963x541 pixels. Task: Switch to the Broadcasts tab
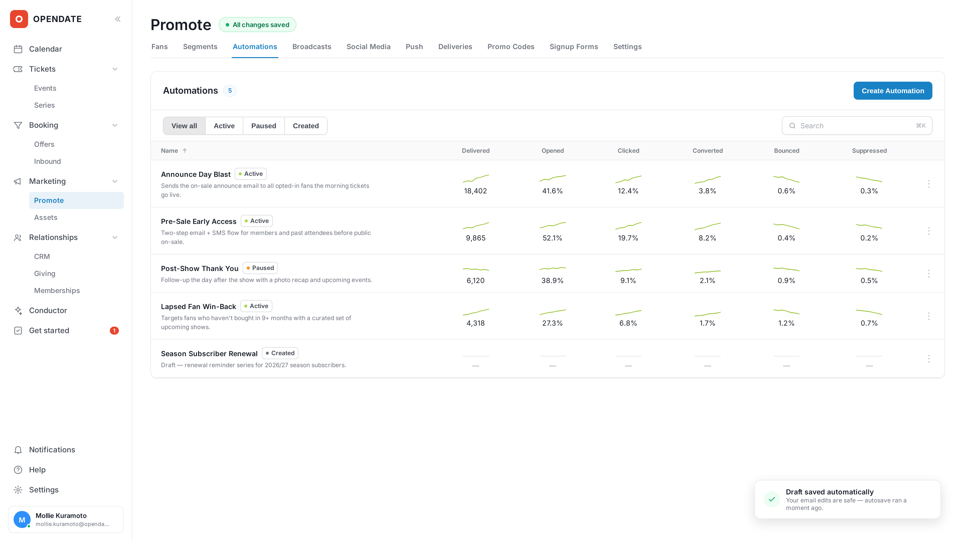[x=311, y=47]
